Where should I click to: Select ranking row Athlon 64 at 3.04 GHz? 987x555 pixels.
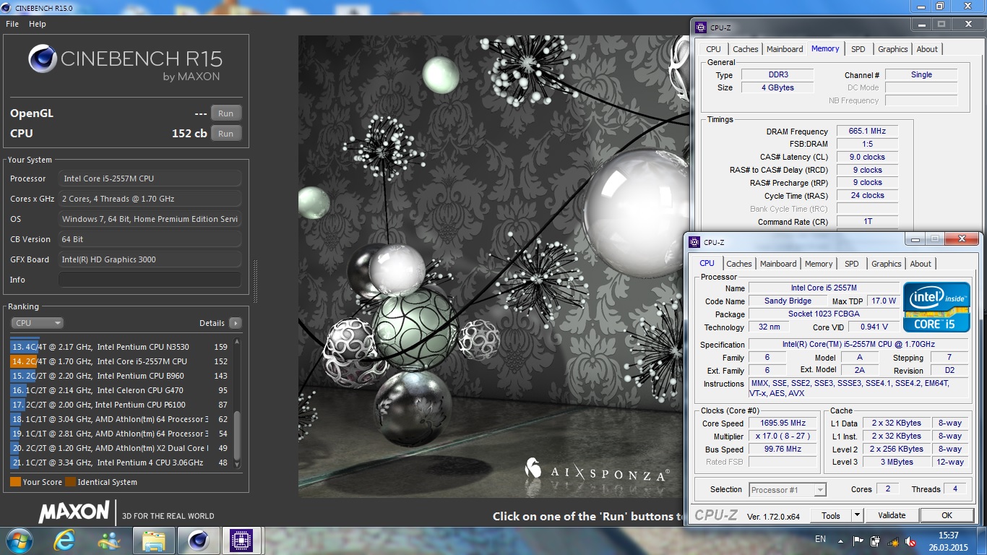[x=120, y=419]
